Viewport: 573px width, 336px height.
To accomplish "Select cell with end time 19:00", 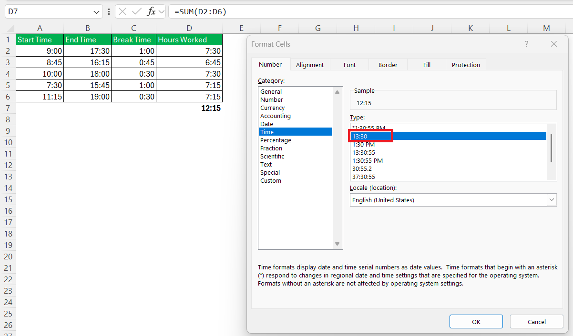I will pyautogui.click(x=88, y=97).
